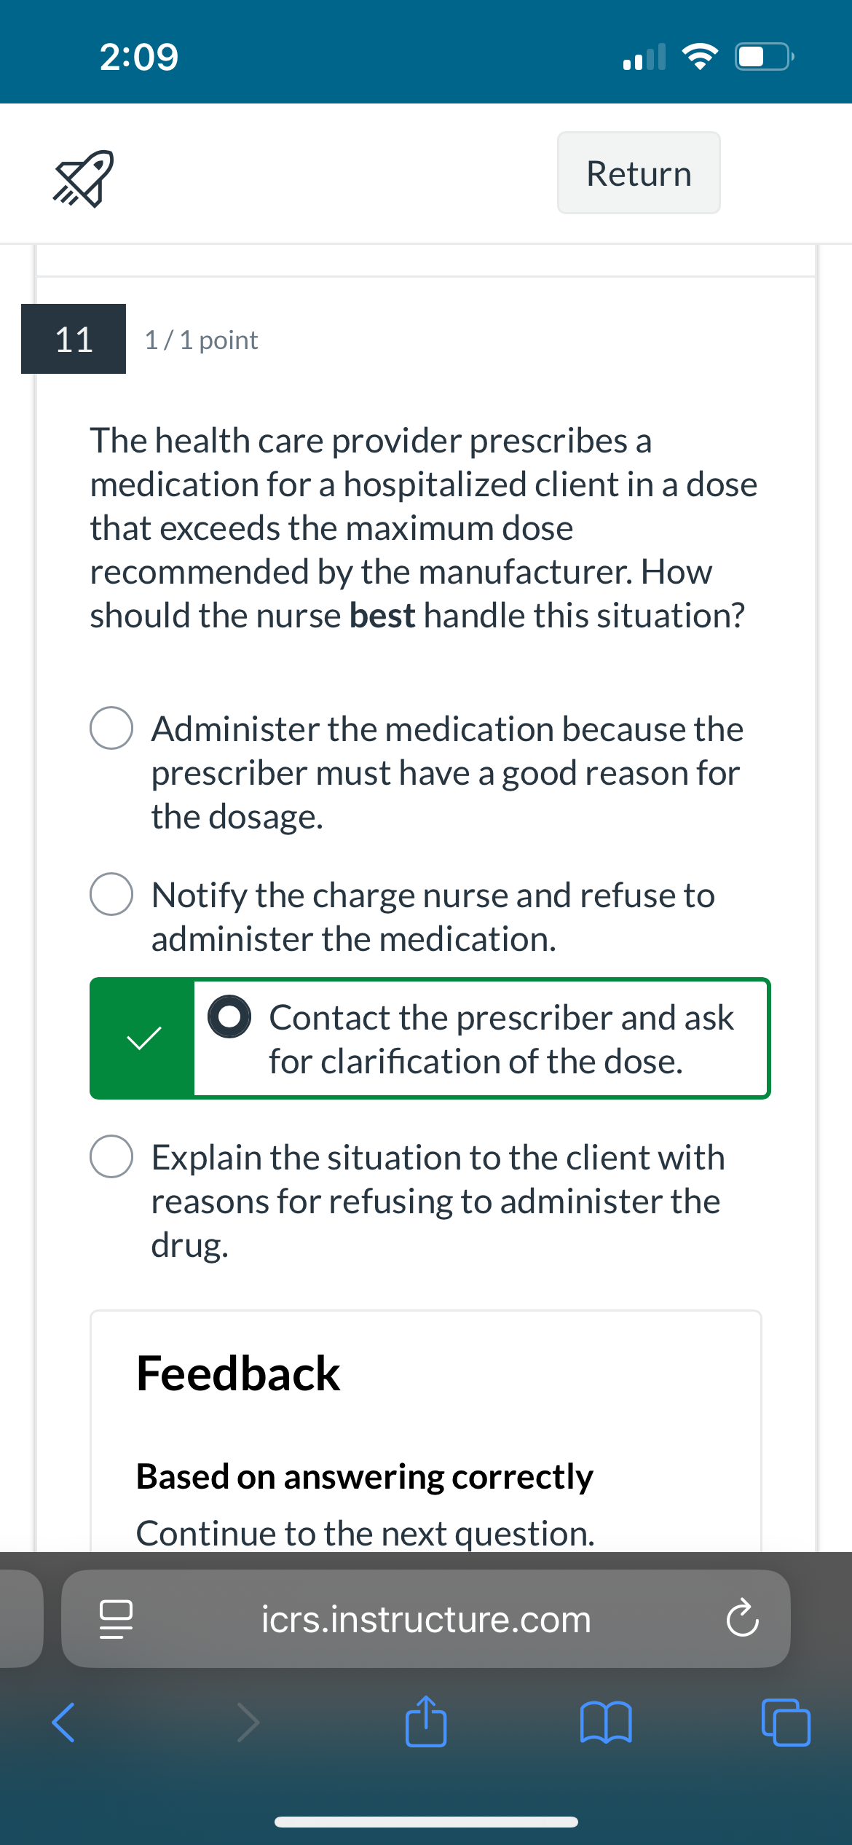
Task: Tap the icrs.instructure.com address bar
Action: pyautogui.click(x=426, y=1618)
